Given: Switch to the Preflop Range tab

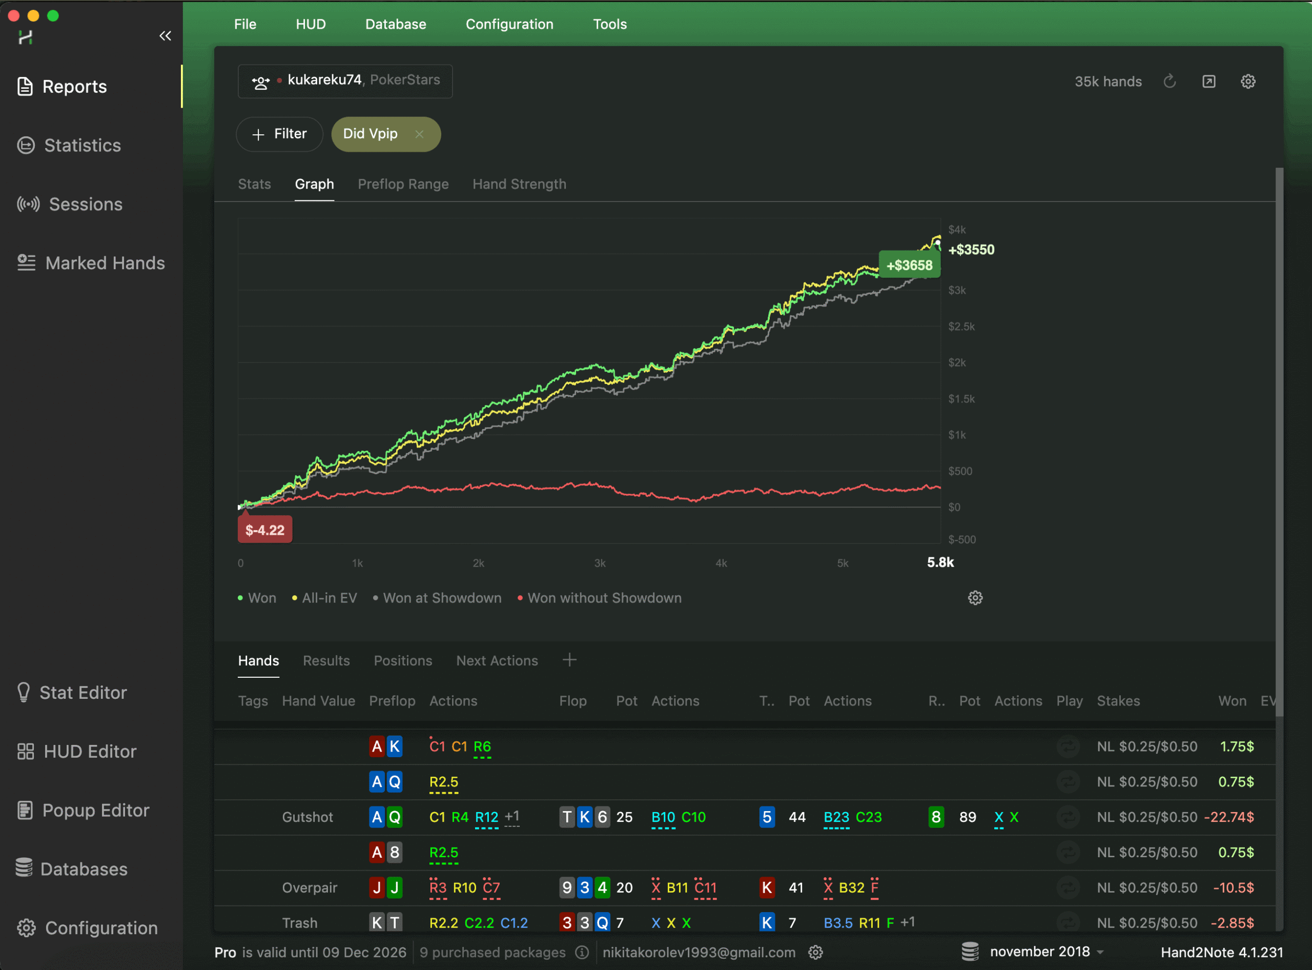Looking at the screenshot, I should 403,185.
